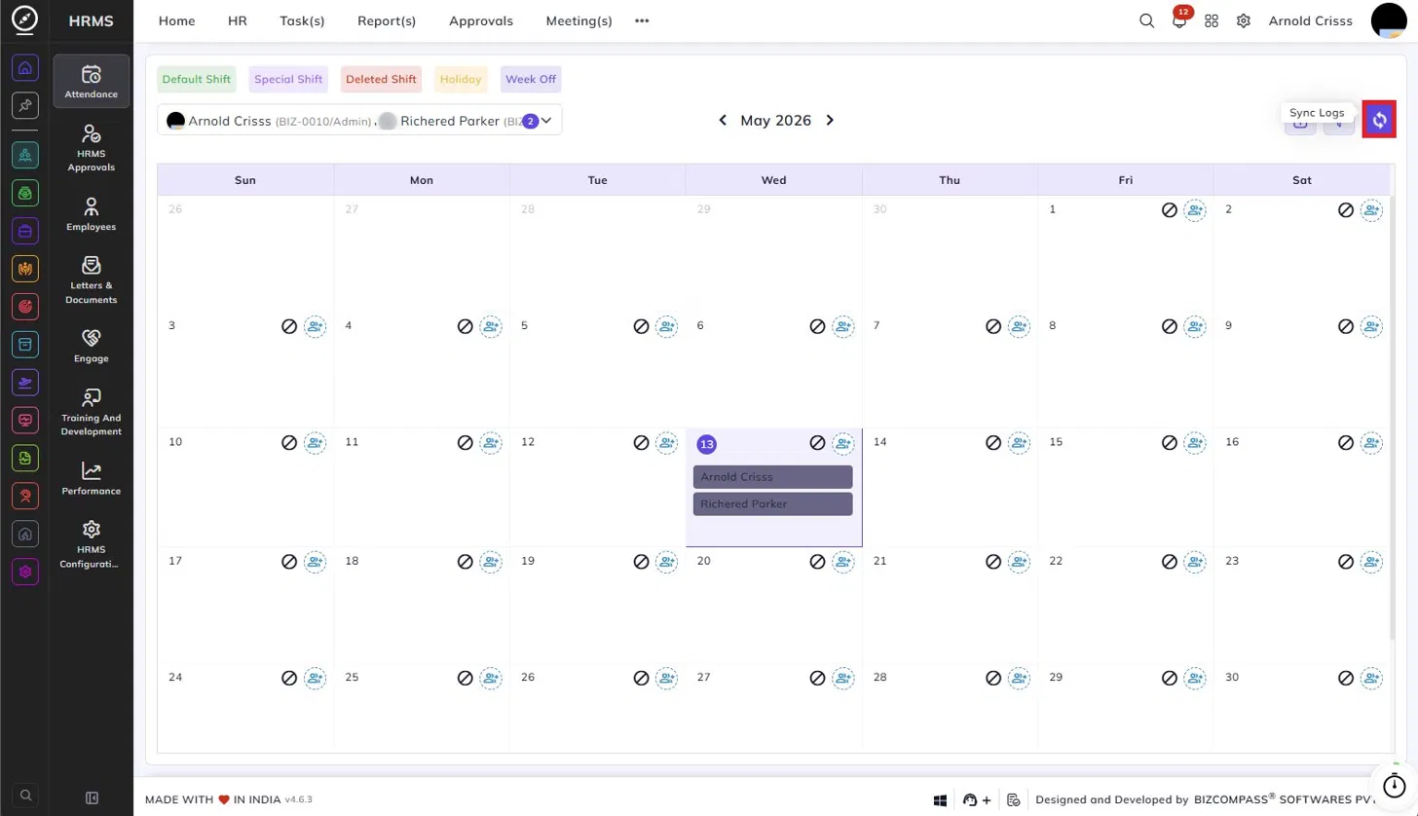Image resolution: width=1418 pixels, height=816 pixels.
Task: Click the Sat column header
Action: tap(1302, 180)
